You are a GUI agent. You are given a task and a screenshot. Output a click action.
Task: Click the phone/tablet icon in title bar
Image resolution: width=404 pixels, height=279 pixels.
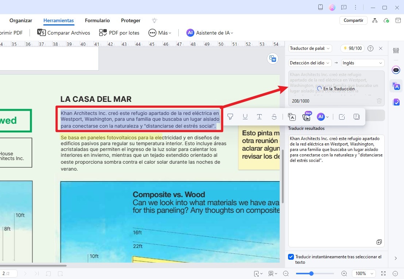(x=320, y=7)
